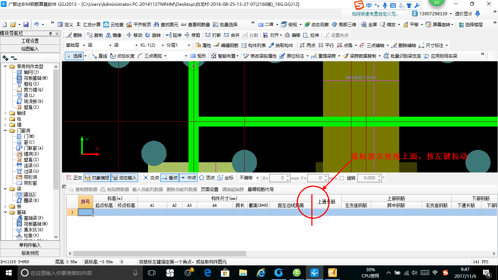This screenshot has height=280, width=498.
Task: Run 汇总计算 summary calculation
Action: 89,24
